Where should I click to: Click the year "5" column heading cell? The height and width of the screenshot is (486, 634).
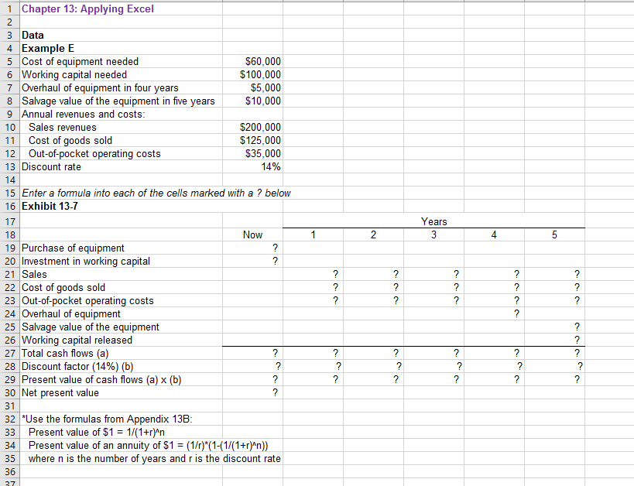coord(554,234)
